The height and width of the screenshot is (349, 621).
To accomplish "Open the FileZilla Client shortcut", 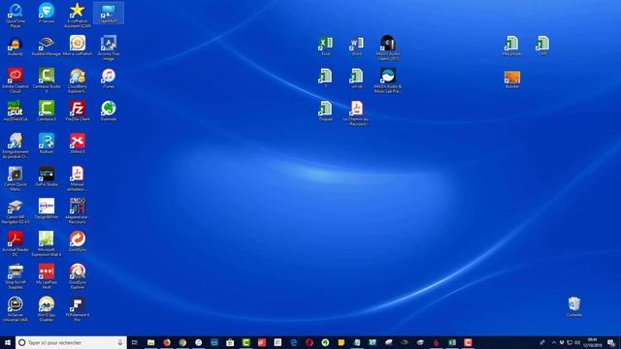I will 78,111.
